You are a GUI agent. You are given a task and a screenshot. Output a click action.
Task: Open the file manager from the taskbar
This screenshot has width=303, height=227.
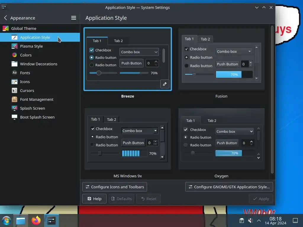coord(21,220)
